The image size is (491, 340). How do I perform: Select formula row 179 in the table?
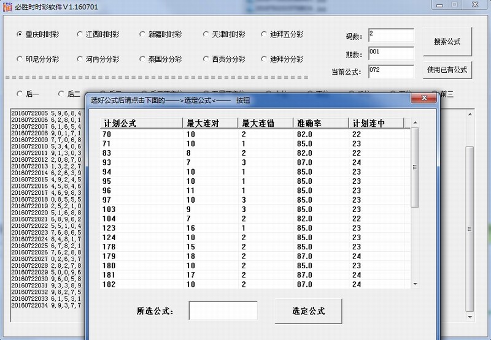click(112, 256)
